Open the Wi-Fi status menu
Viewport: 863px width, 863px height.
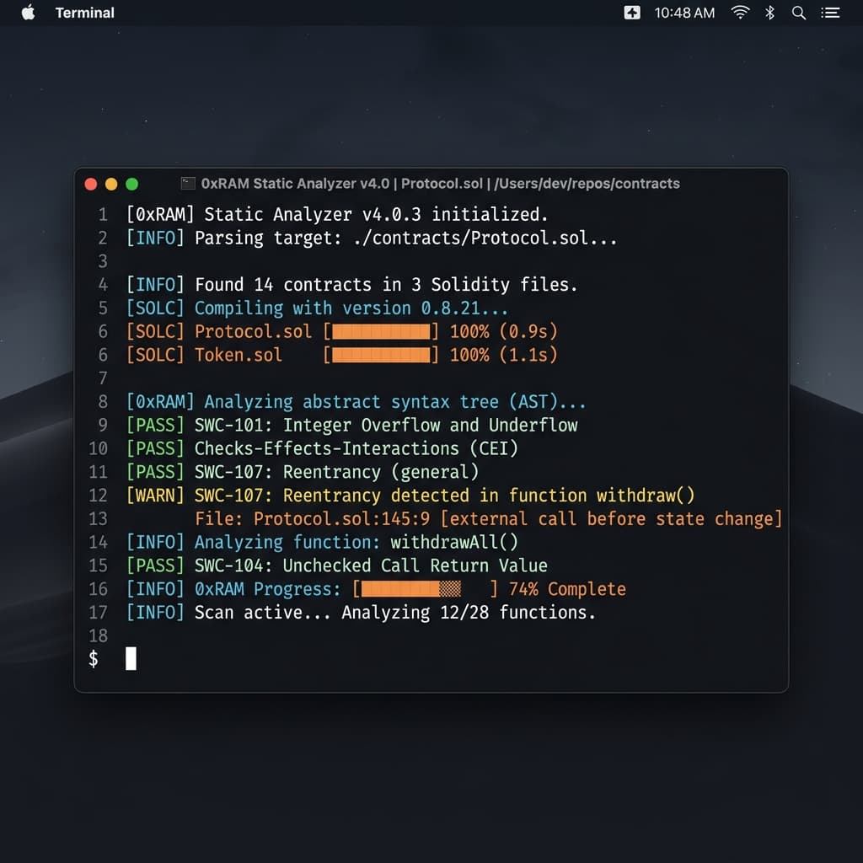click(740, 13)
